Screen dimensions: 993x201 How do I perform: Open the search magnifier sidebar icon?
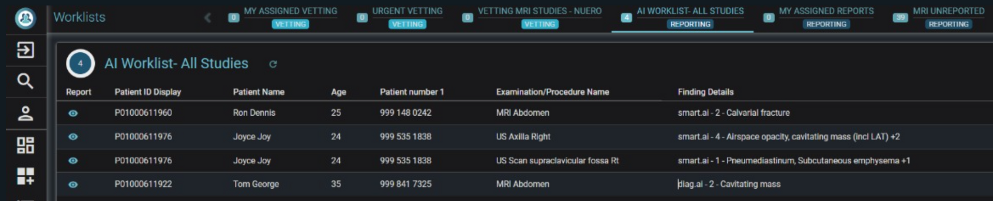click(25, 81)
